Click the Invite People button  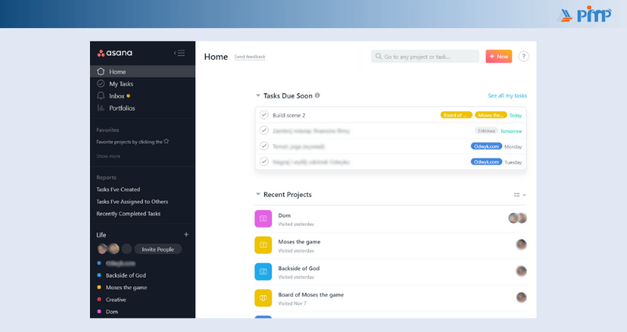[x=158, y=249]
